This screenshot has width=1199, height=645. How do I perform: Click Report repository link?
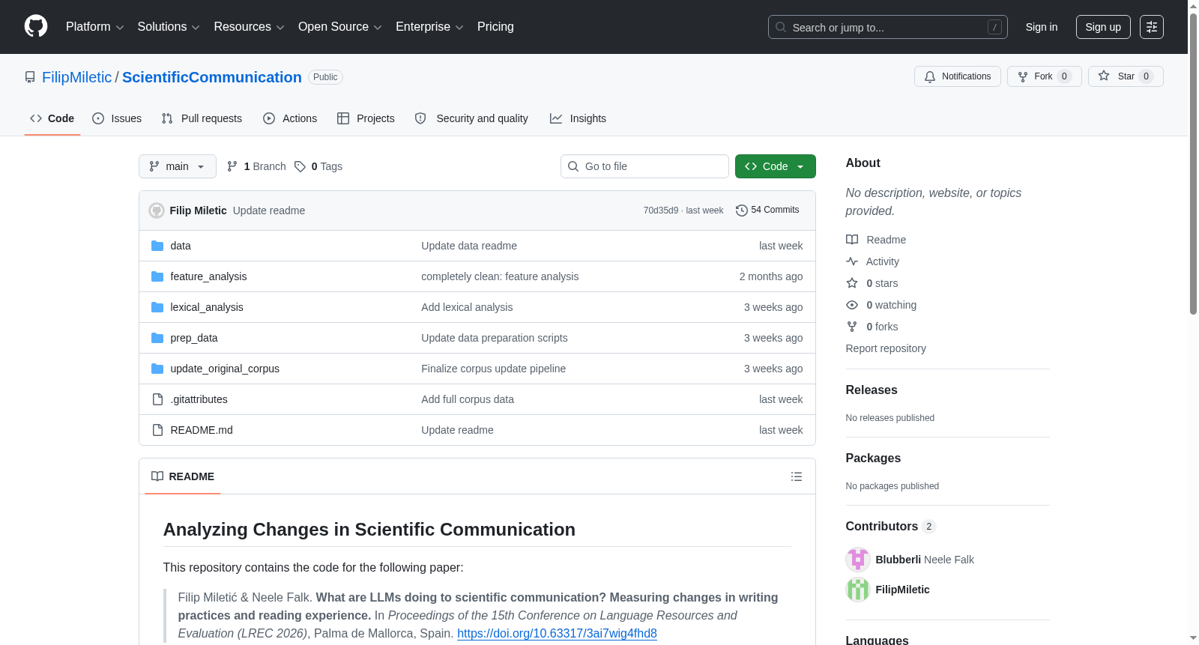[886, 348]
